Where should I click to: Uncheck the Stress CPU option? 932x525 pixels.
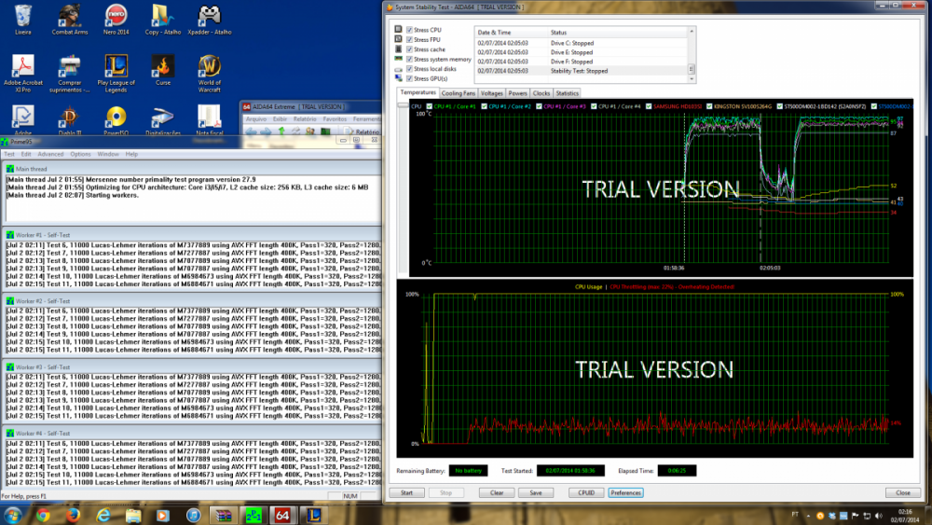(x=409, y=30)
